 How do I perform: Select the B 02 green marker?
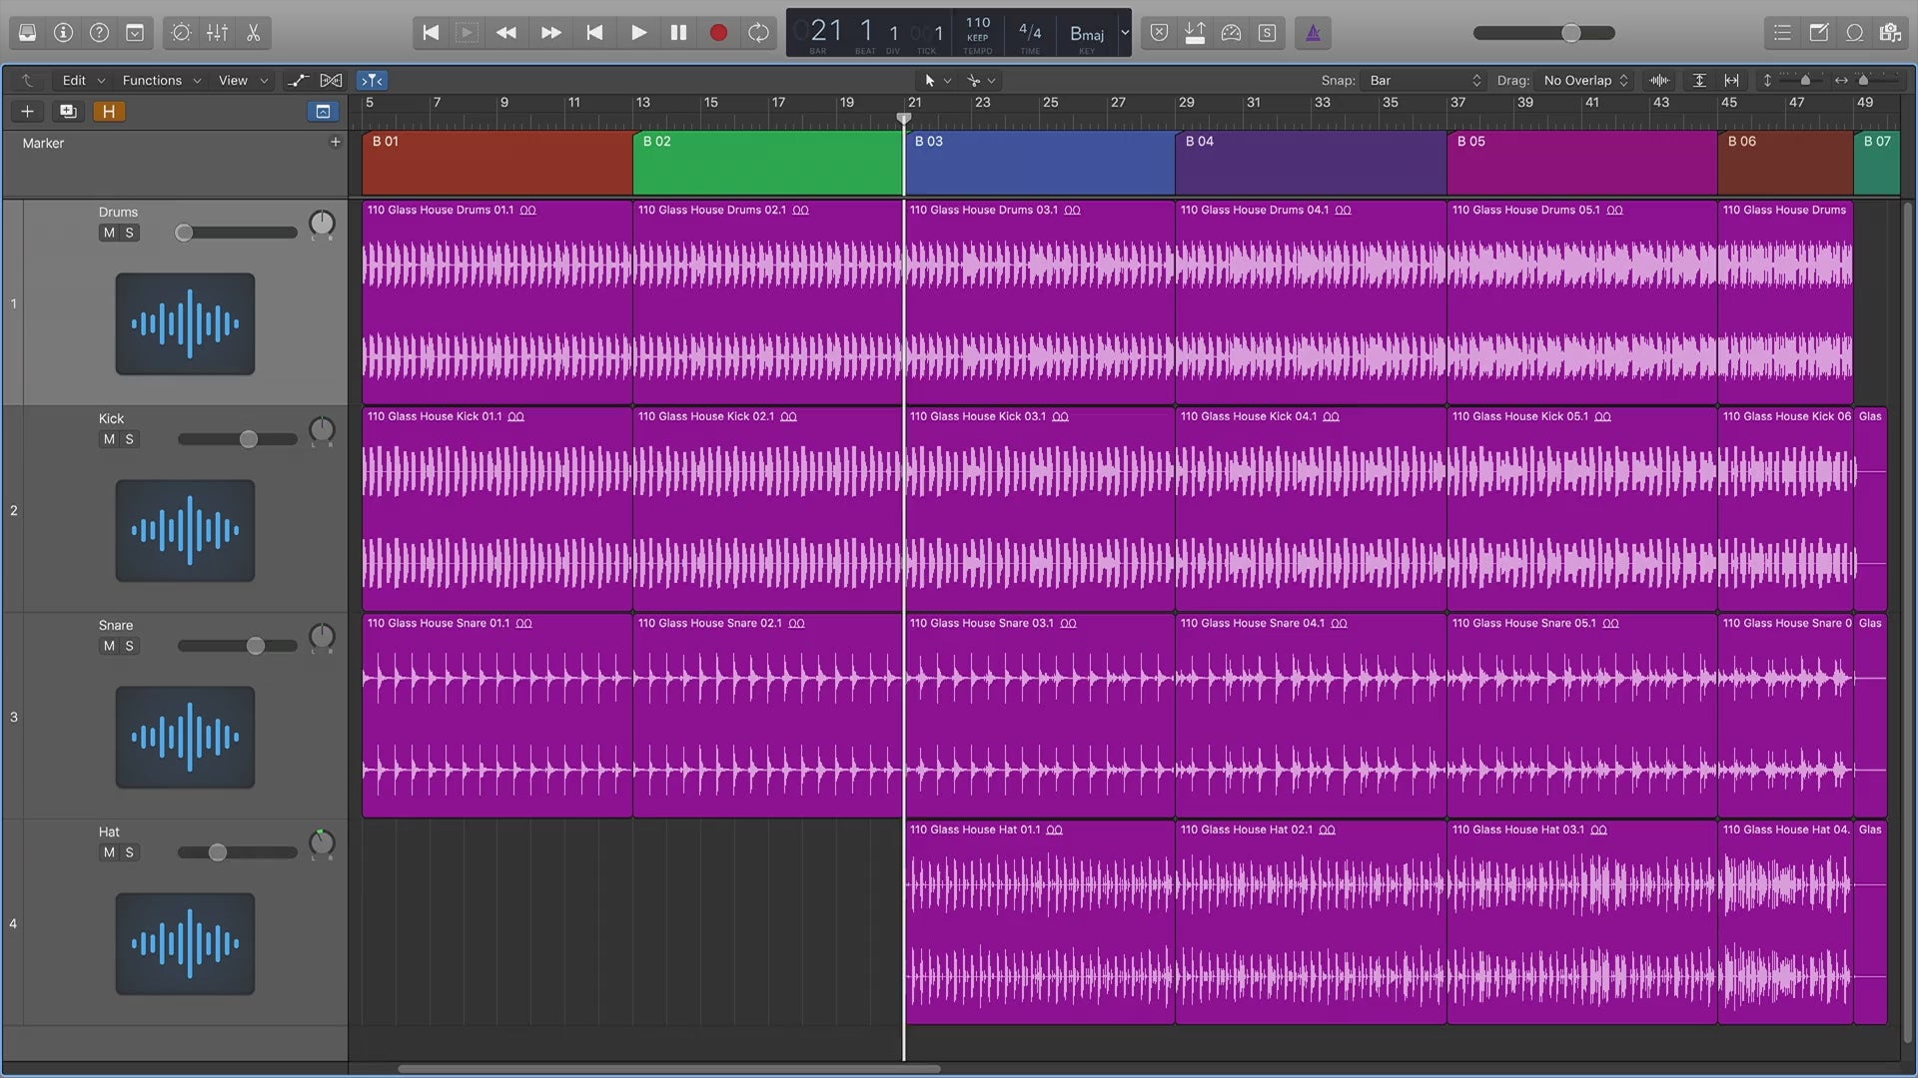[x=767, y=163]
